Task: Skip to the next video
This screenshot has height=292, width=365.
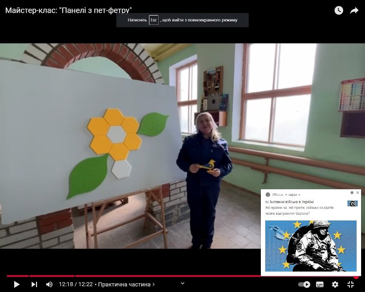Action: coord(34,284)
